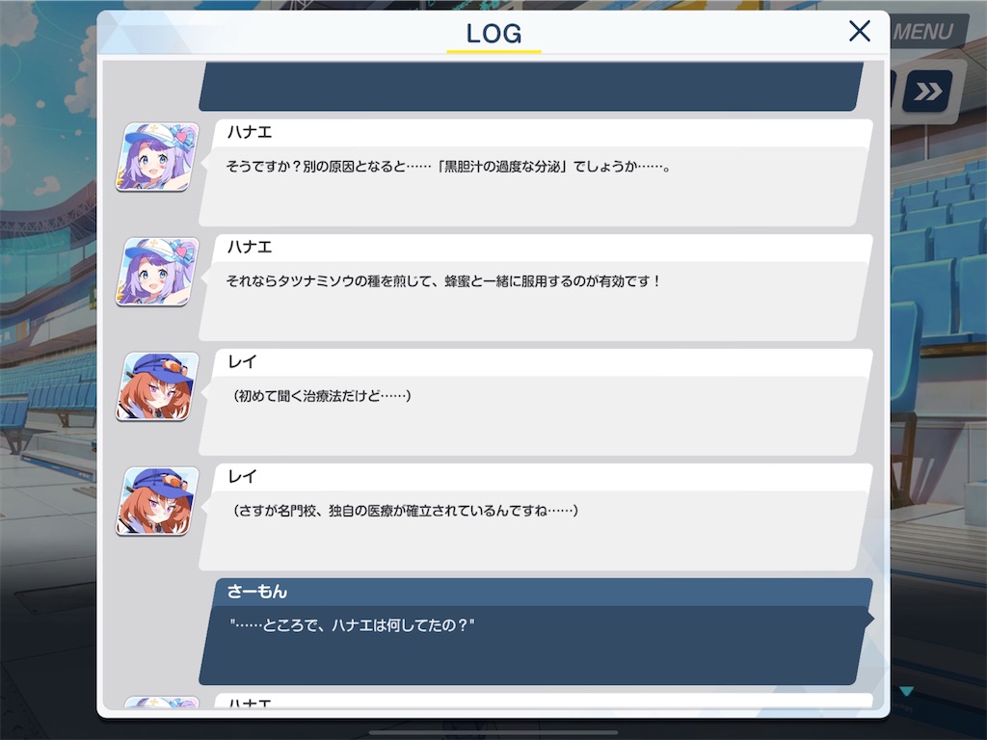The height and width of the screenshot is (740, 987).
Task: Select the log entry '(さすが名門校、独自の医療が…'
Action: coord(536,517)
